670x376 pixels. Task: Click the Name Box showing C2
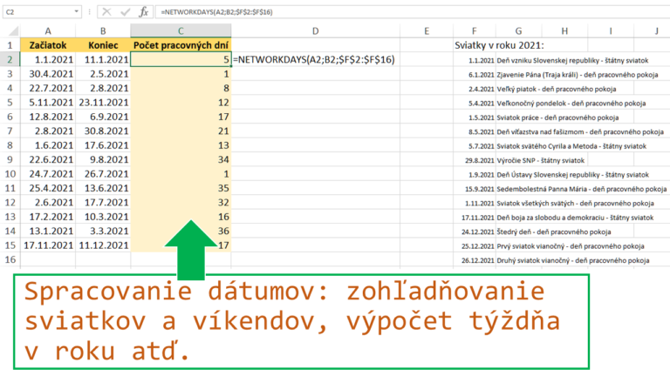35,12
